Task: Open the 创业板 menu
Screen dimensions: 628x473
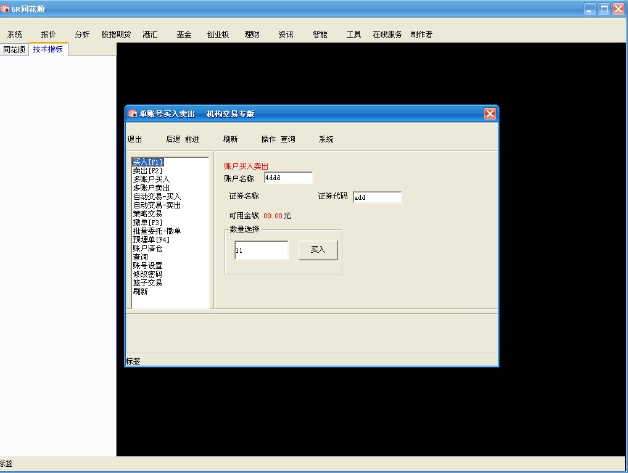Action: [x=218, y=35]
